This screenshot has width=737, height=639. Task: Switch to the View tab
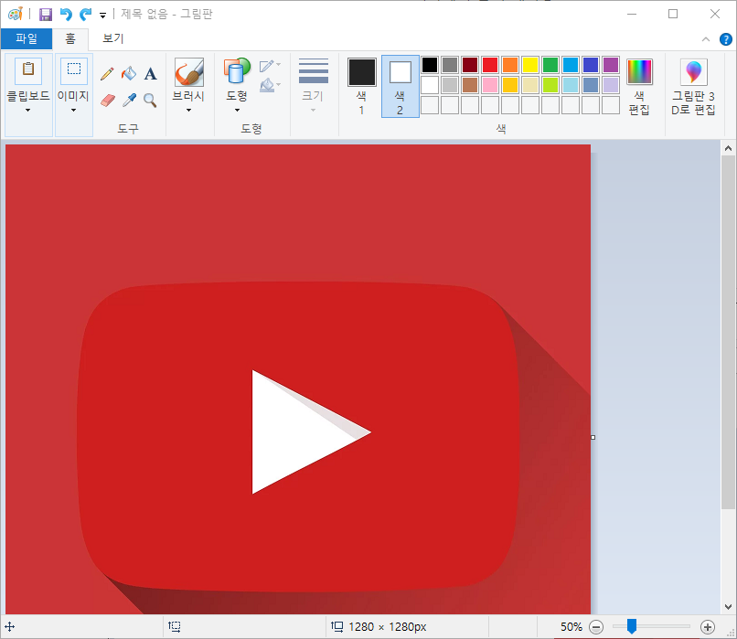click(x=112, y=38)
